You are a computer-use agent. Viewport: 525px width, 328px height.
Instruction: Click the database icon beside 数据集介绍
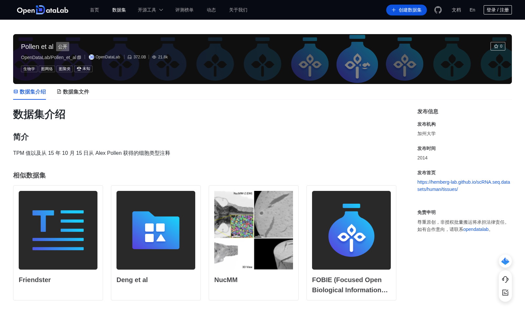tap(16, 92)
